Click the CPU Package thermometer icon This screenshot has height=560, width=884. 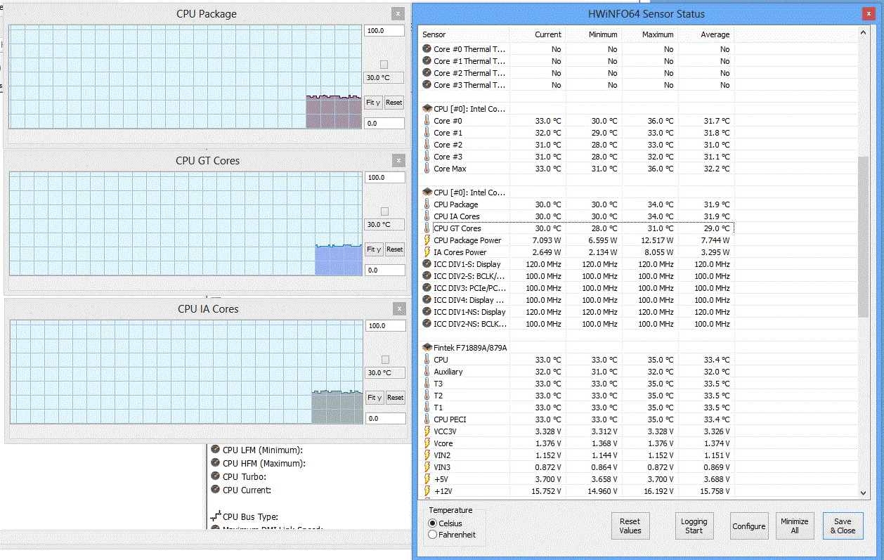(x=427, y=204)
